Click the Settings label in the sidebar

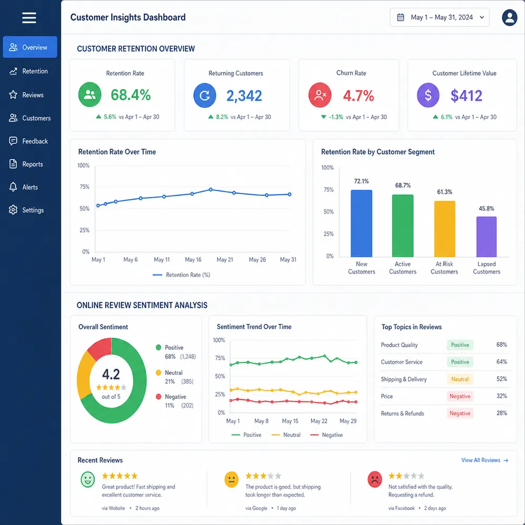(33, 211)
